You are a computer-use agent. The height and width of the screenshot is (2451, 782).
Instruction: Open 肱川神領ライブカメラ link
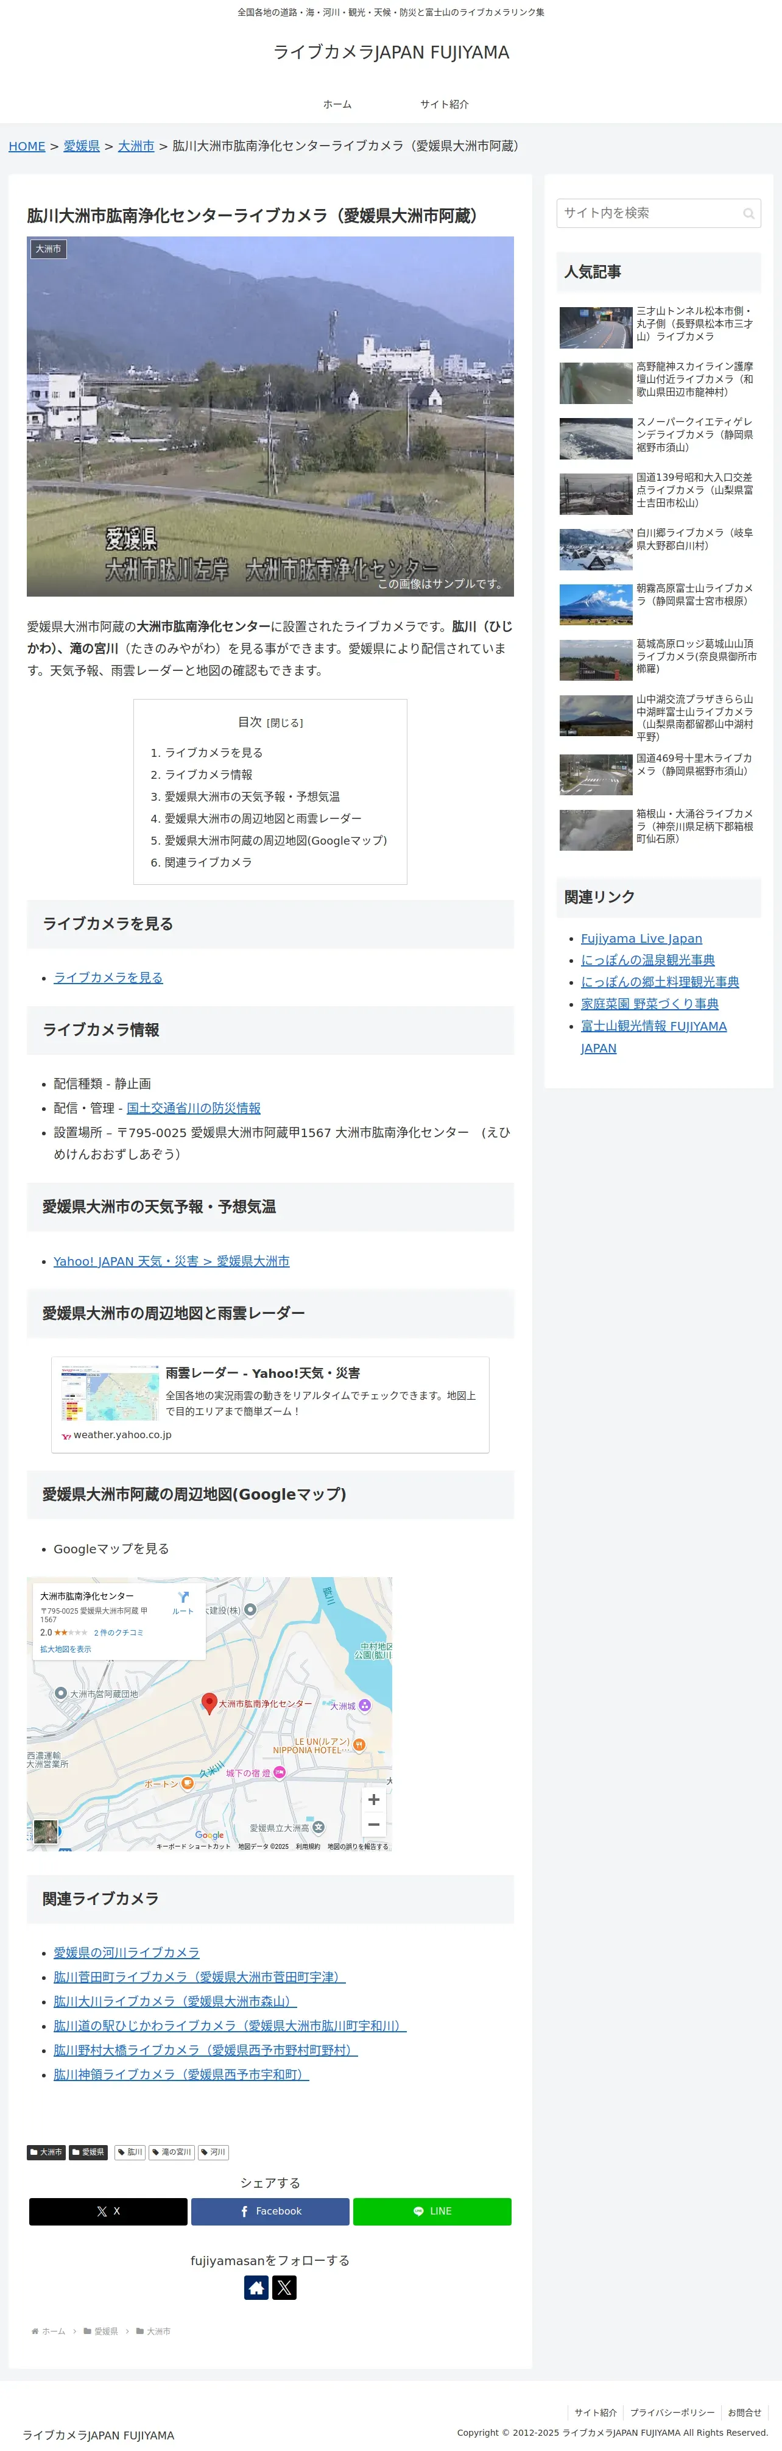click(x=181, y=2074)
